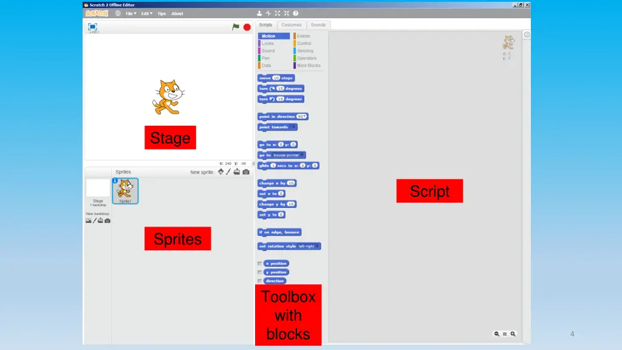Select the Operators block category
This screenshot has height=350, width=622.
pos(309,58)
